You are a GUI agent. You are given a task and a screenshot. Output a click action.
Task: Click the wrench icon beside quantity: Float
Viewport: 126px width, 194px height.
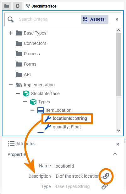48,127
